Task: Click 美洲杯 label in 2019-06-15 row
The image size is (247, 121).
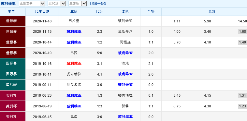Action: [11, 116]
